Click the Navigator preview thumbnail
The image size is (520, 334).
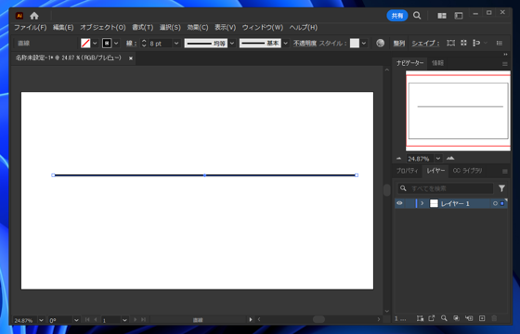coord(458,110)
